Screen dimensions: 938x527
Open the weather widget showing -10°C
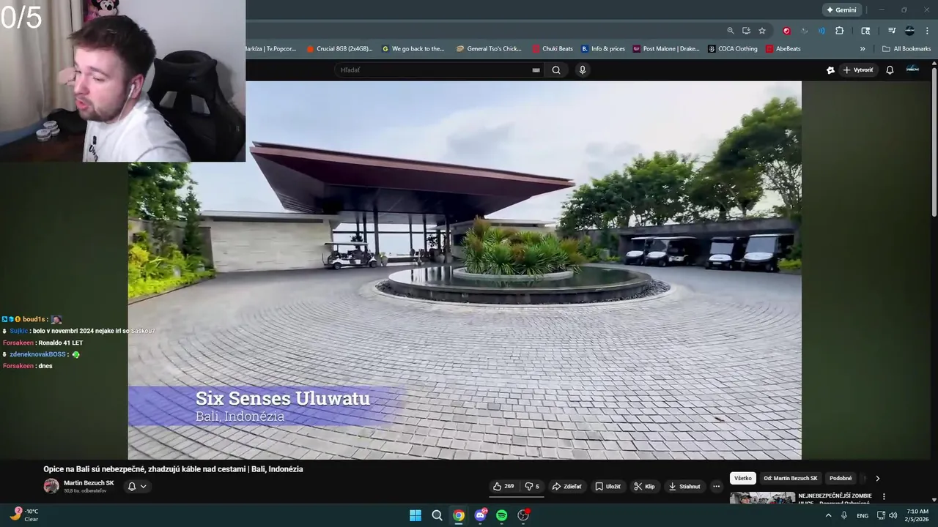[x=25, y=515]
